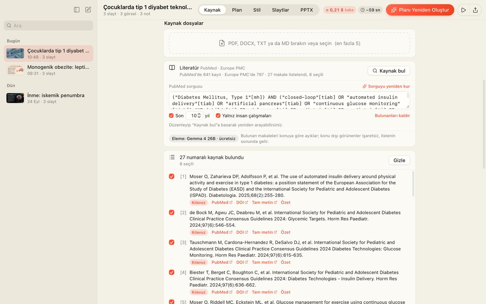
Task: Click into the PubMed sorgusu text box
Action: tap(289, 100)
